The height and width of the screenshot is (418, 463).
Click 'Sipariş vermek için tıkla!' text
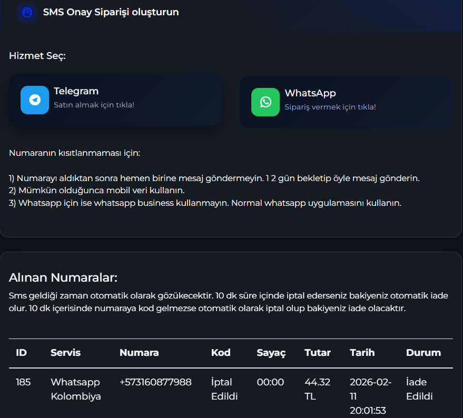click(x=330, y=107)
